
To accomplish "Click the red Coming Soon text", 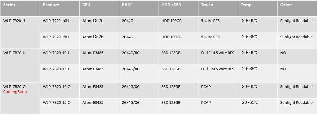I will click(15, 92).
